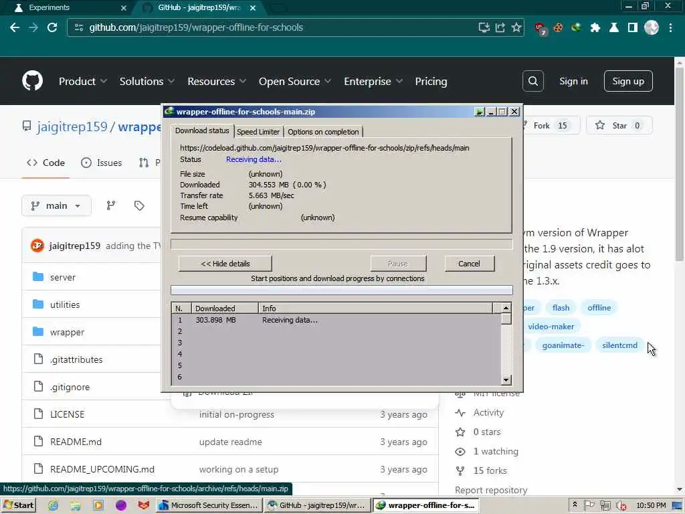Click the tray icon in download dialog title bar
The image size is (685, 514).
click(x=479, y=112)
